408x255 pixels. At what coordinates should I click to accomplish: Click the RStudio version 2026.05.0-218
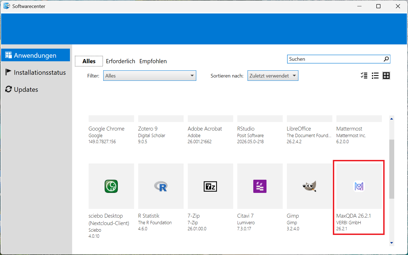click(x=251, y=142)
